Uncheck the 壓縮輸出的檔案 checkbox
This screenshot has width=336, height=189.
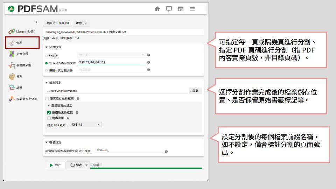click(49, 113)
